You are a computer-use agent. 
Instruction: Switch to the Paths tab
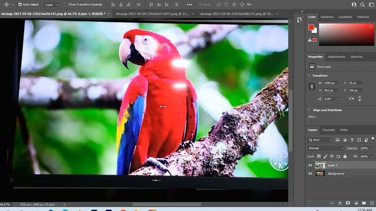point(343,130)
